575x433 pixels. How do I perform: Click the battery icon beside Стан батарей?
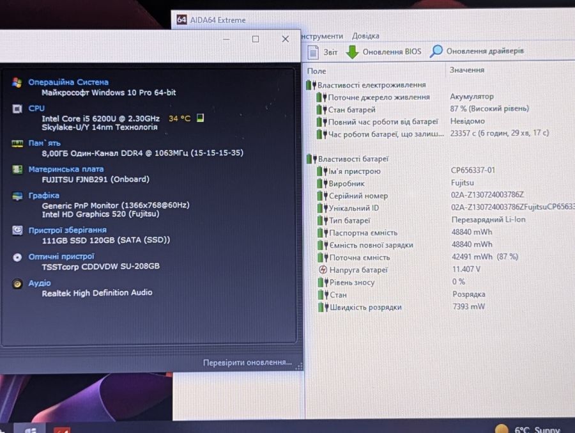click(321, 109)
